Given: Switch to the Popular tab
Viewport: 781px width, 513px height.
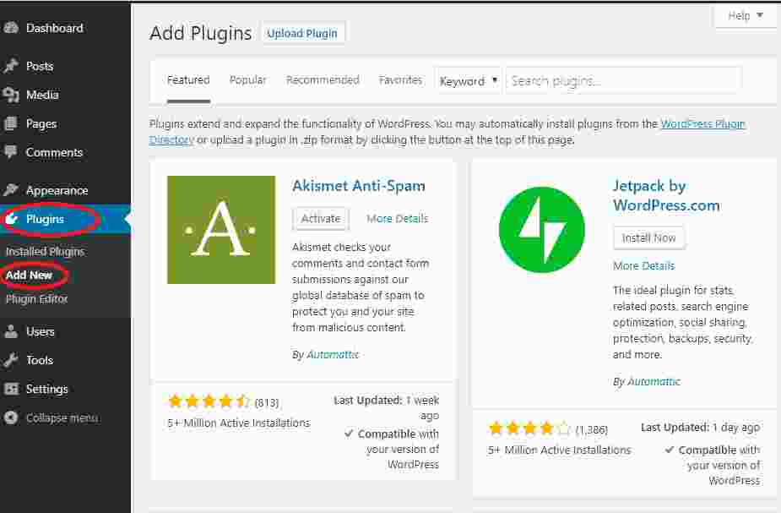Looking at the screenshot, I should [x=247, y=79].
